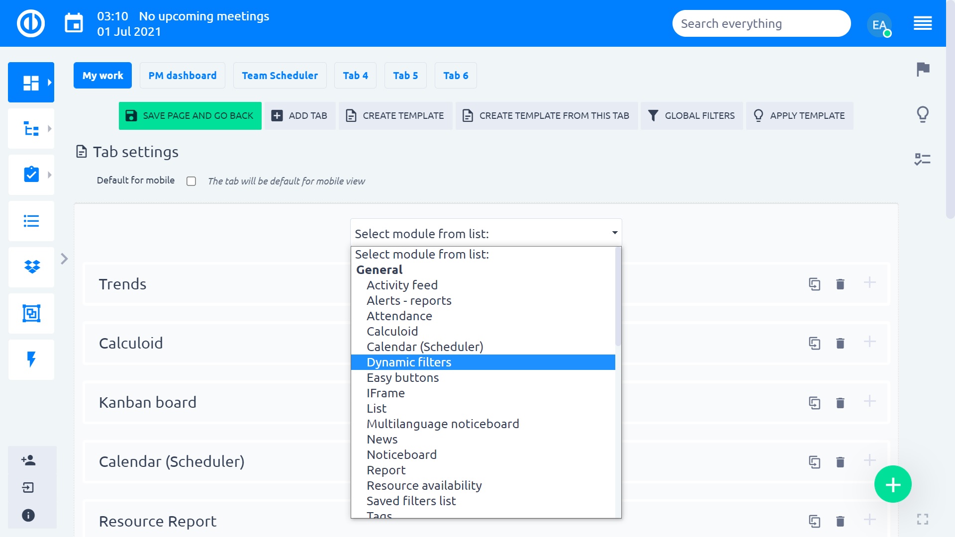Screen dimensions: 955x537
Task: Open the Team Scheduler tab
Action: 280,76
